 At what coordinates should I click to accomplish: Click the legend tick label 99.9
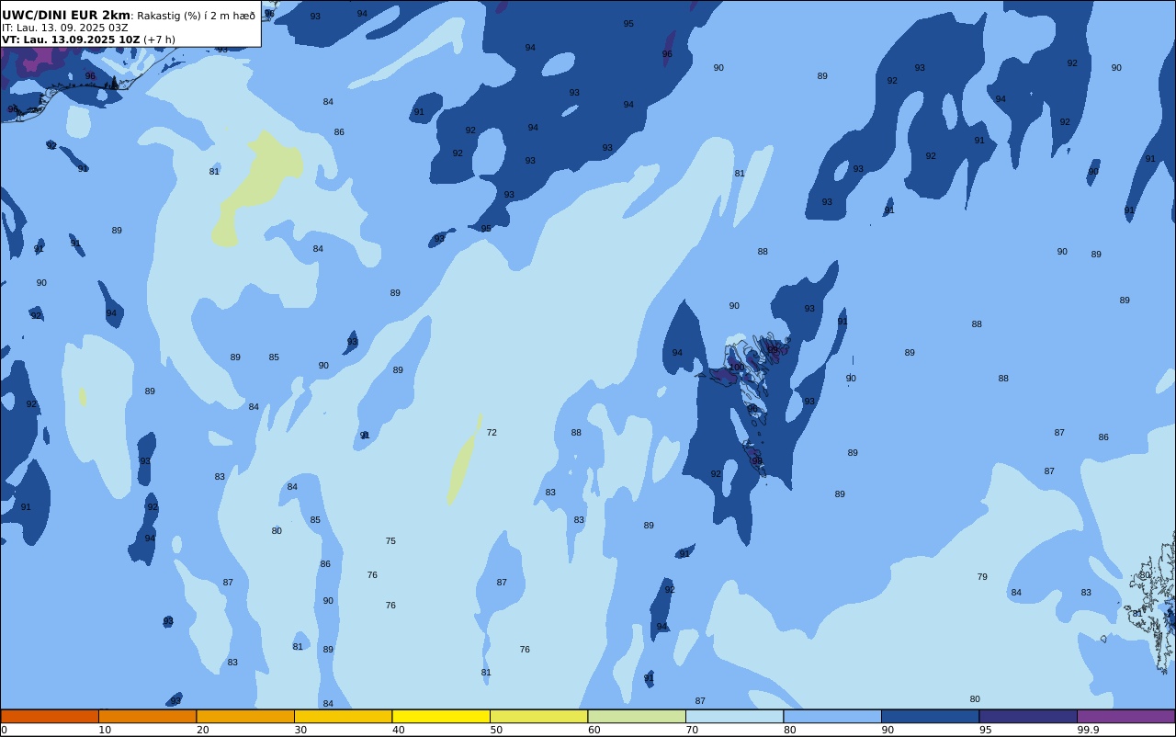tap(1088, 730)
